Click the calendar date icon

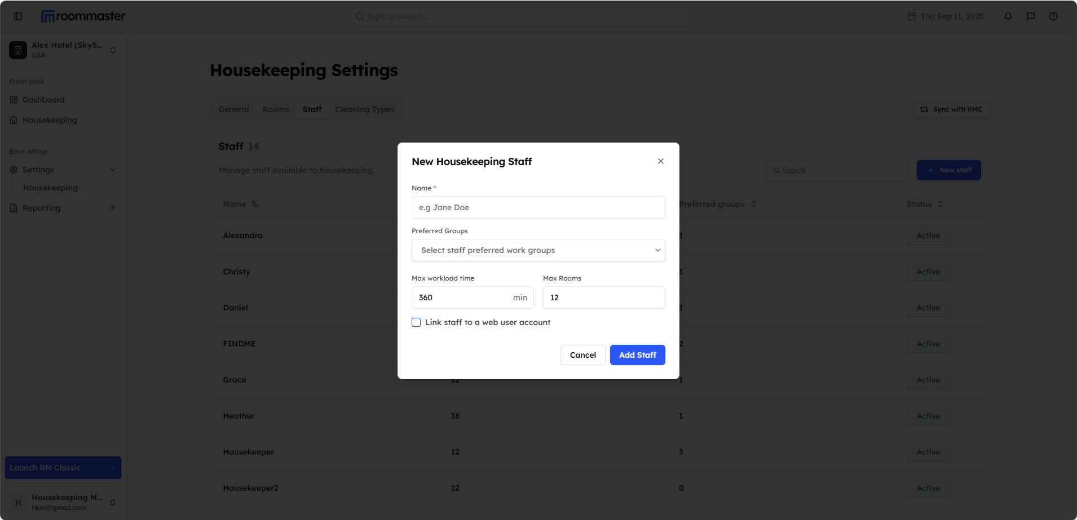[912, 16]
